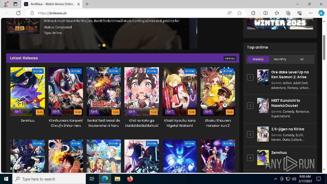Select first carousel slide dot
Viewport: 327px width, 184px height.
(99, 45)
